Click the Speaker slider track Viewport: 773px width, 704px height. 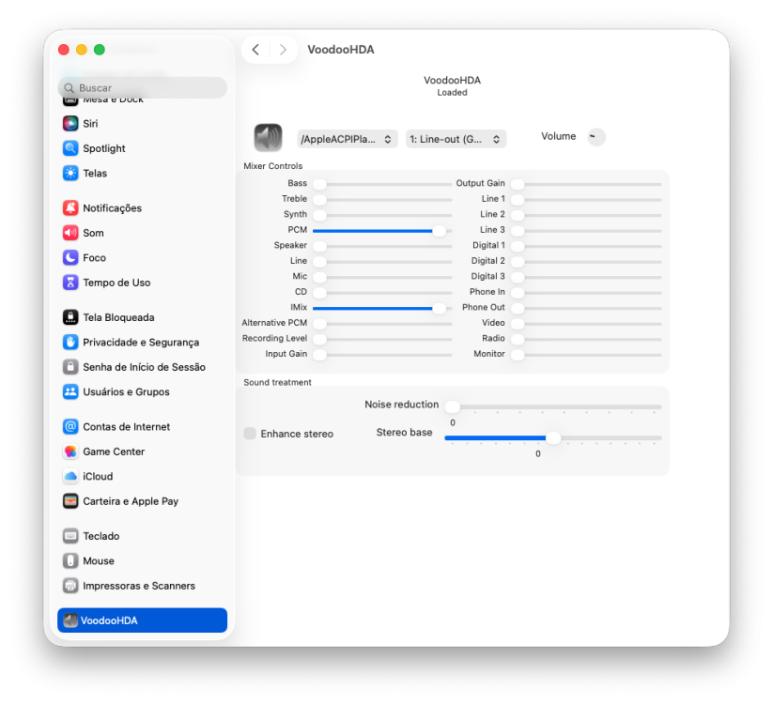click(x=382, y=246)
